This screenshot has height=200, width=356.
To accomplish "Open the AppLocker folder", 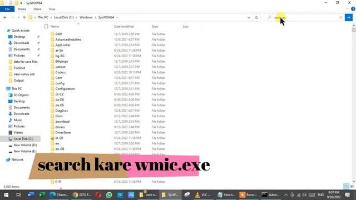I will (63, 45).
